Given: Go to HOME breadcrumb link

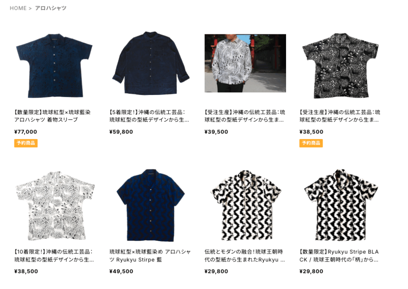Looking at the screenshot, I should pos(18,8).
